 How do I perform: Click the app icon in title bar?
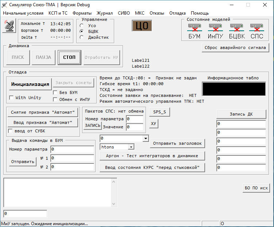coord(4,5)
